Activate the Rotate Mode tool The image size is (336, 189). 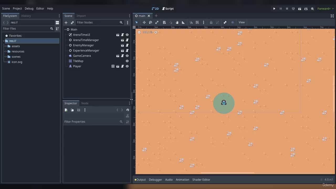coord(150,22)
